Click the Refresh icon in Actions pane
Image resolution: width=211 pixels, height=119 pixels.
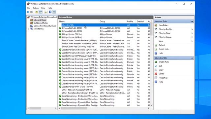point(156,45)
